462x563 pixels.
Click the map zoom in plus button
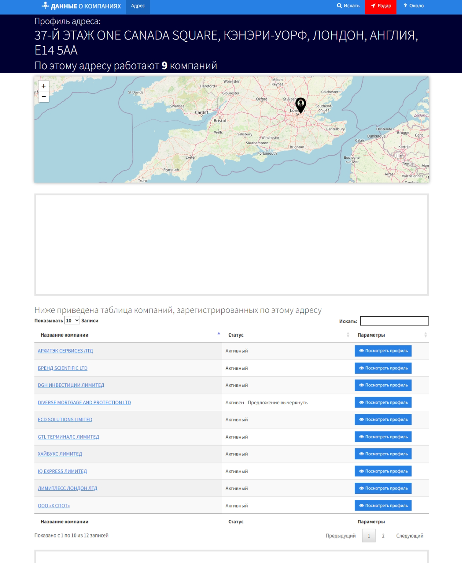tap(44, 86)
